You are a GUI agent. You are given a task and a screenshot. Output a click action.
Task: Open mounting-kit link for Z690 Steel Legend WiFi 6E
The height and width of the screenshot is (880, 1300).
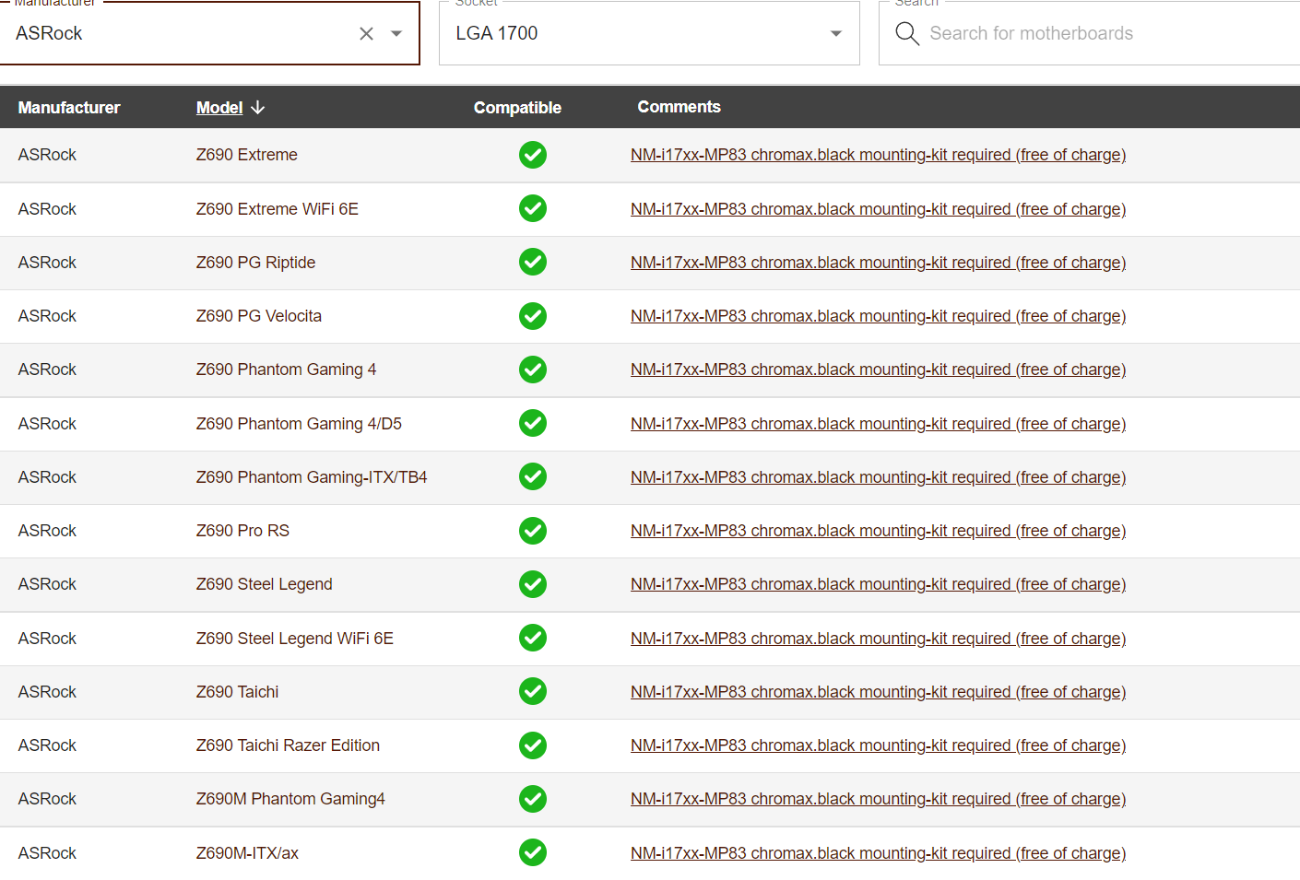(878, 639)
